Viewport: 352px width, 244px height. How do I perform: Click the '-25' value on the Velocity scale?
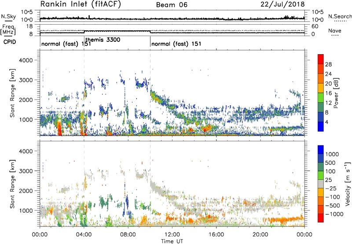point(330,188)
